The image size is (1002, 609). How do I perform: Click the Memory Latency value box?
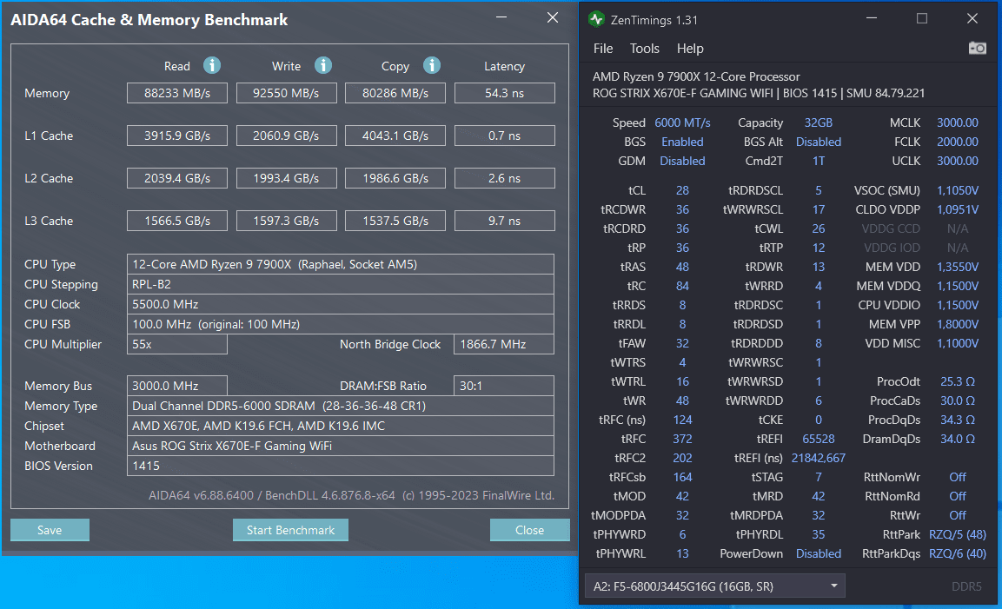pyautogui.click(x=504, y=93)
